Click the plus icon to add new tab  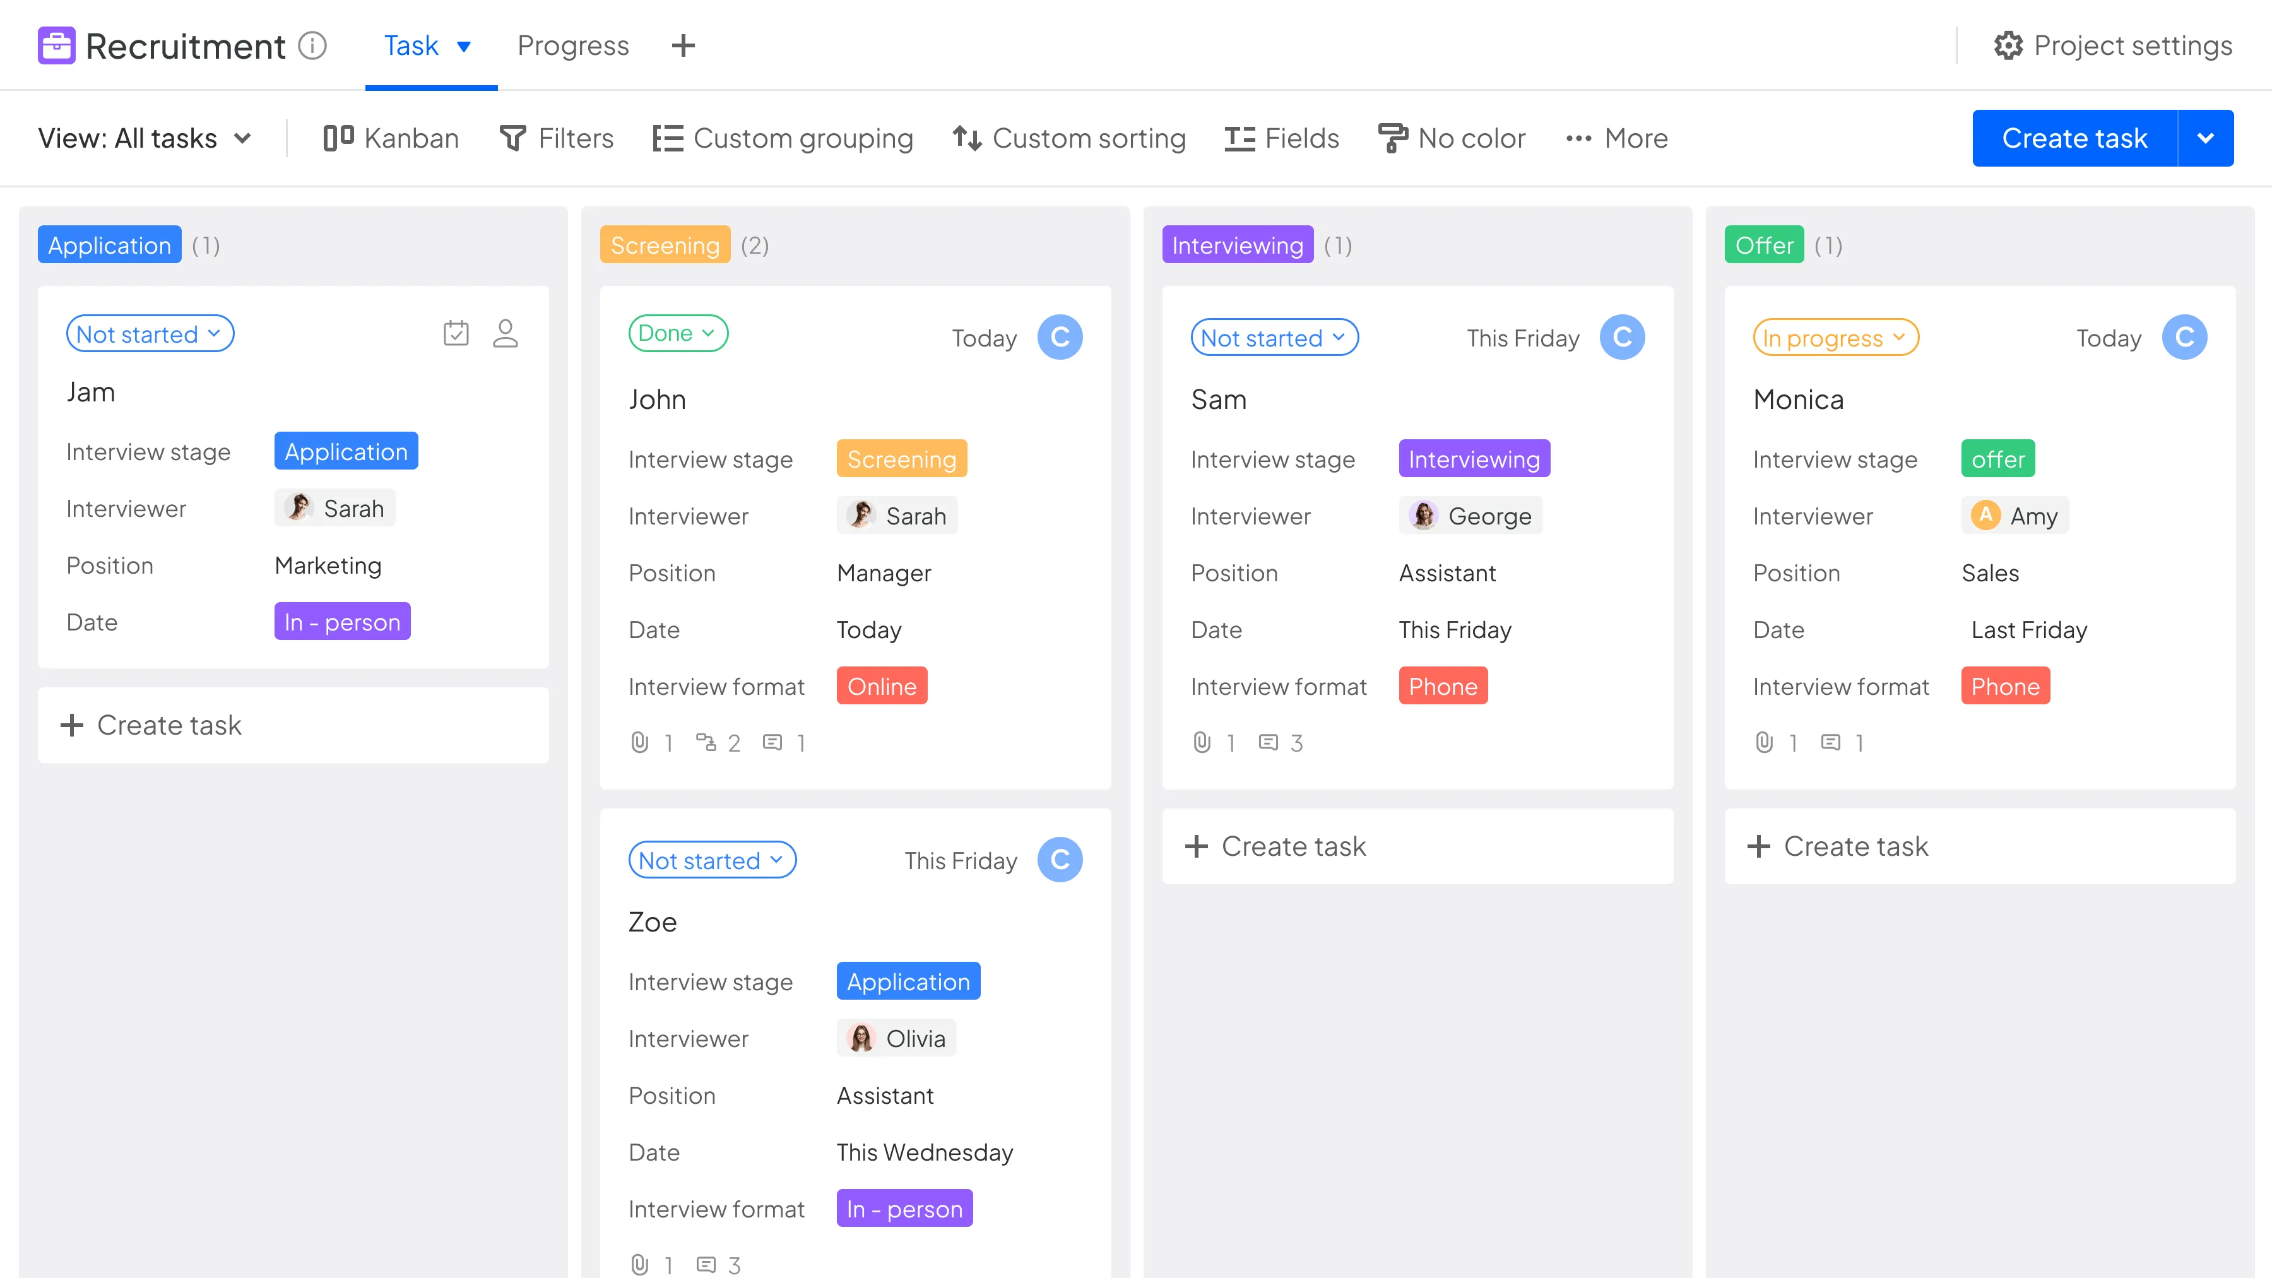(x=683, y=45)
